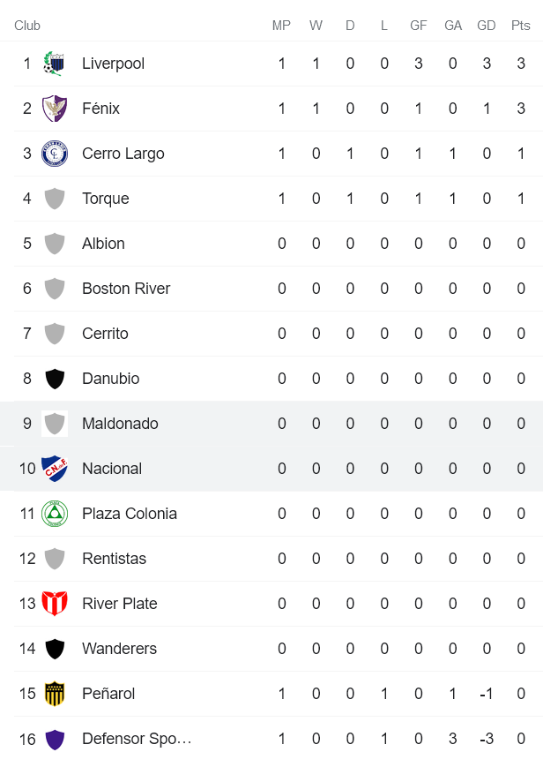
Task: Open the Rentistas team link
Action: pos(114,559)
